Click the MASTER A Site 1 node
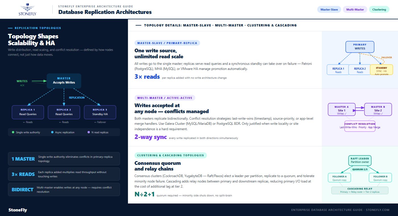This screenshot has width=398, height=216. 342,110
